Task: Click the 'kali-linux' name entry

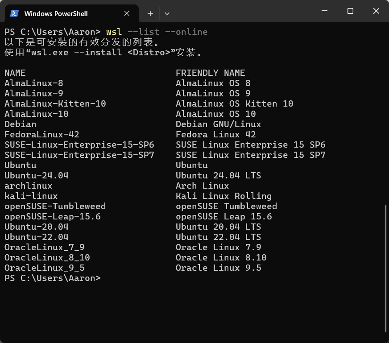Action: point(31,196)
